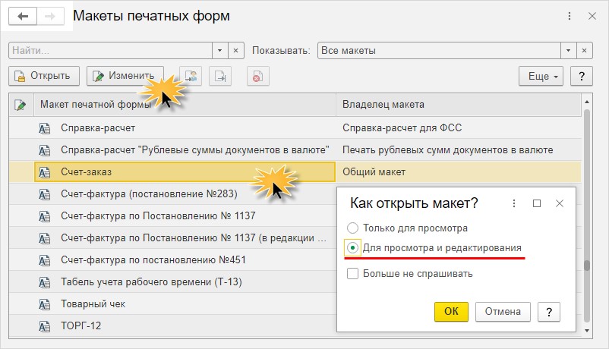Click the toolbar icon with a page and arrow
The width and height of the screenshot is (609, 349).
click(x=220, y=76)
